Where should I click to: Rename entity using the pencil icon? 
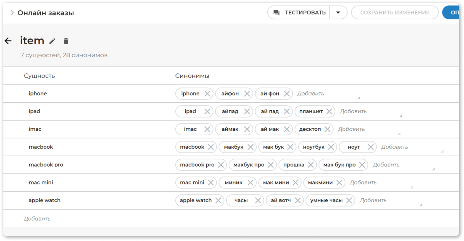click(52, 41)
